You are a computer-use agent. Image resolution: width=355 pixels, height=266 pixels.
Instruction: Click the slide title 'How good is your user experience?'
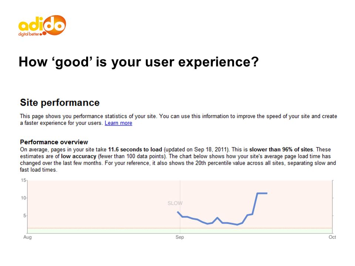tap(139, 62)
